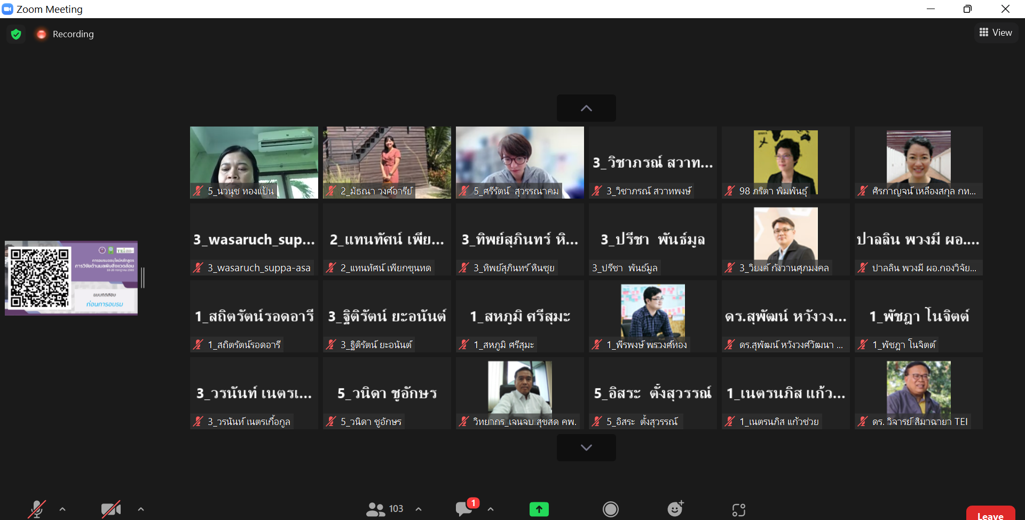Select video tile of 5_นวนุช ทองแป้น
Screen dimensions: 1025x520
(x=254, y=162)
